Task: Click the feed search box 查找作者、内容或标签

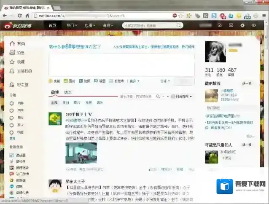Action: [137, 97]
